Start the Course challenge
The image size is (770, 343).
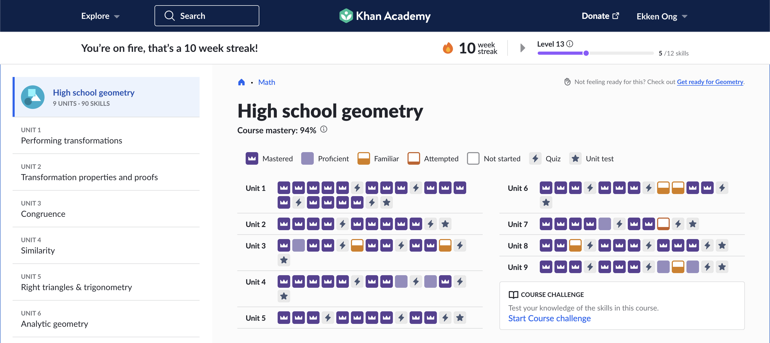(549, 318)
